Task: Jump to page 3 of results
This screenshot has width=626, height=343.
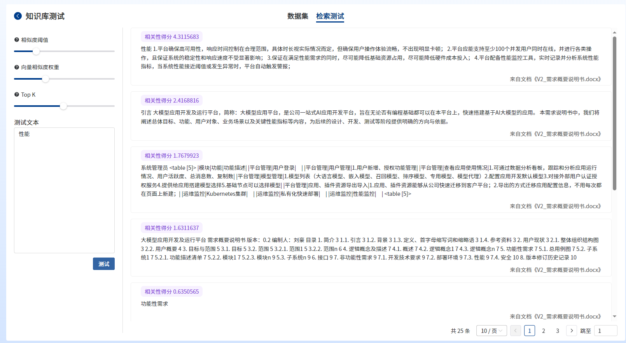Action: [557, 331]
